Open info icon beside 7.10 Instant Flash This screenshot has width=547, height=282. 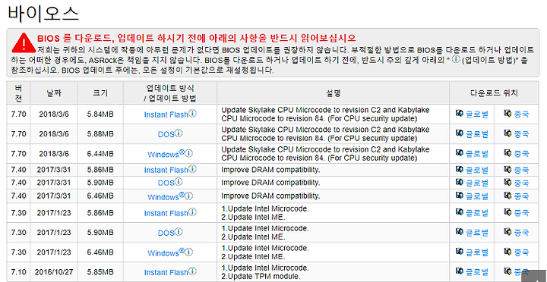tap(192, 271)
